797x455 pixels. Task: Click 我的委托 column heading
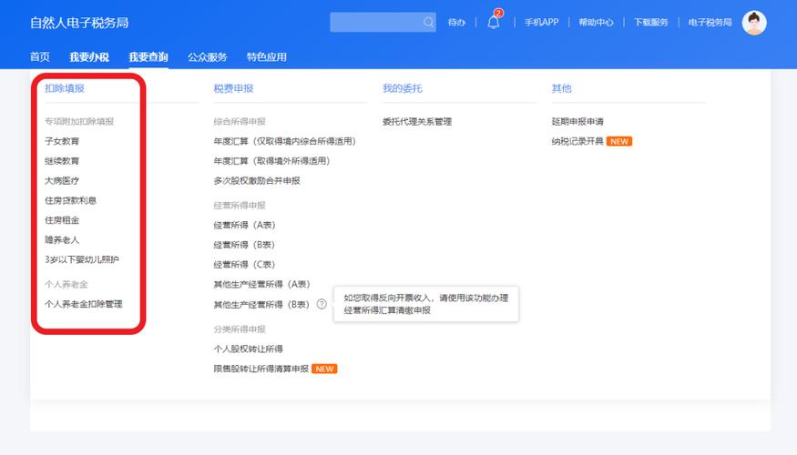[x=403, y=88]
